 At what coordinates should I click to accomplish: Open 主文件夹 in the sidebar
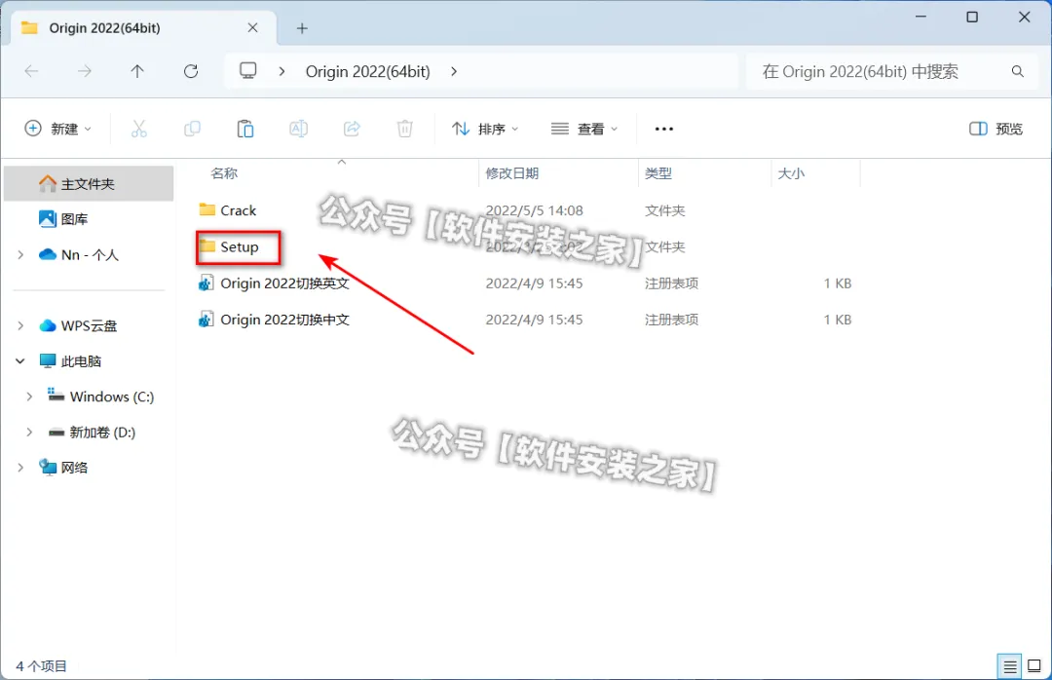point(88,184)
